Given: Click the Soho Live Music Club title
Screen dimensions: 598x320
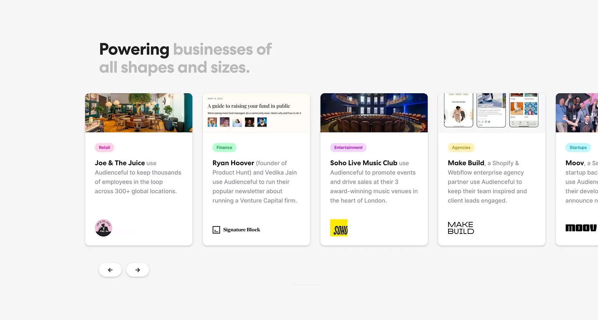Looking at the screenshot, I should (364, 163).
